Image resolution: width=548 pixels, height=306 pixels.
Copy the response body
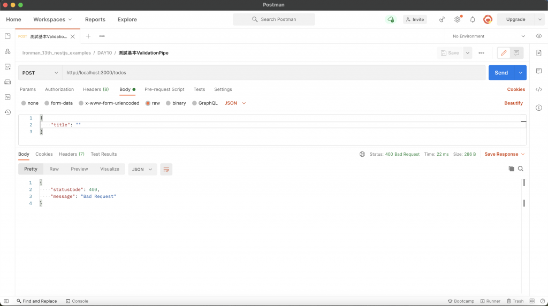[x=511, y=169]
